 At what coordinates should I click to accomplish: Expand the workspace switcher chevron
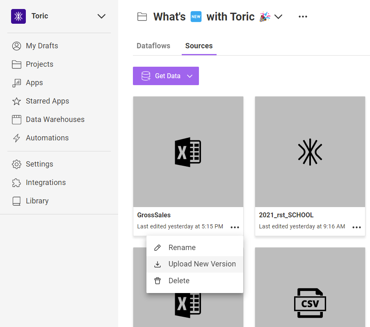101,16
